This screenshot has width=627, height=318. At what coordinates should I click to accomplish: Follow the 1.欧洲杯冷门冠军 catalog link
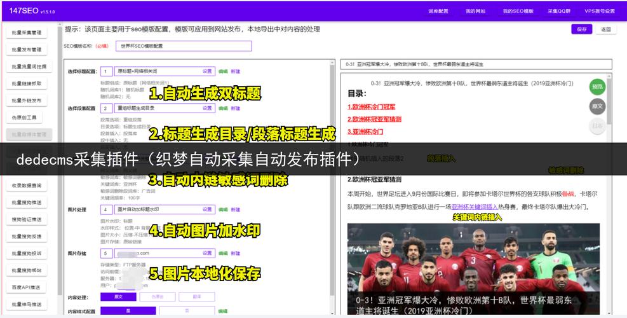coord(372,107)
